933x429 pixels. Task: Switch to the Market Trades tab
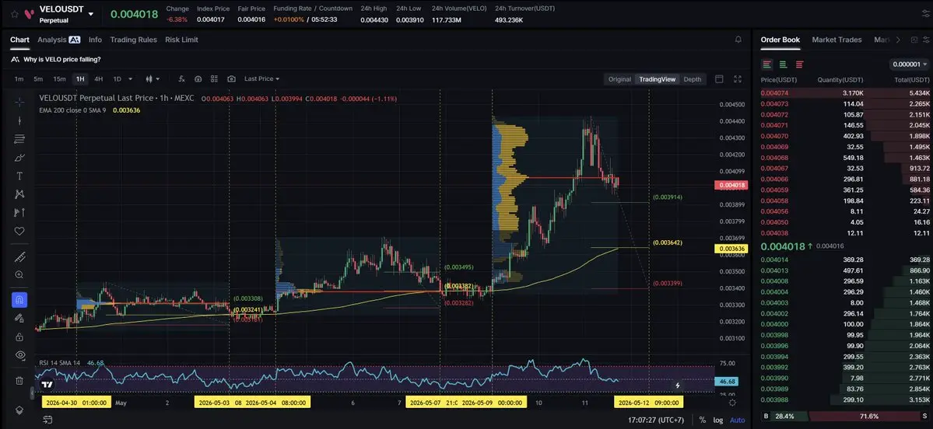(837, 40)
